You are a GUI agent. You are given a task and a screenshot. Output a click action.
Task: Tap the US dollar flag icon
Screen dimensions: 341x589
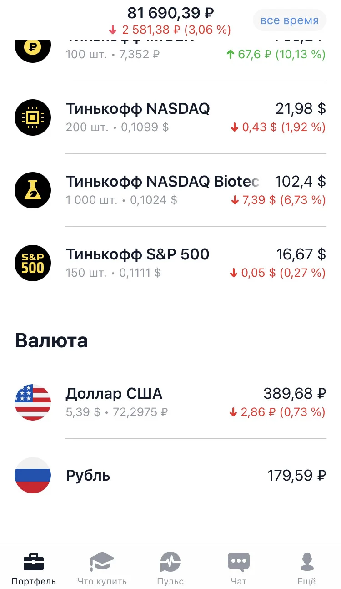(x=33, y=402)
